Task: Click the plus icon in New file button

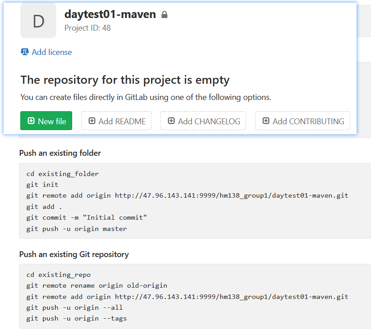Action: [x=31, y=121]
